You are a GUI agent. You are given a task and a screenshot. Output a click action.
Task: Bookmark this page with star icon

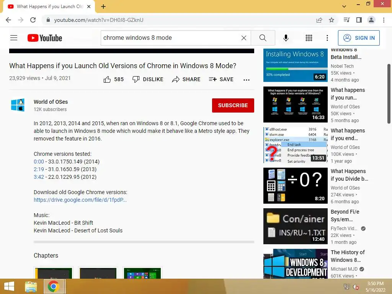[332, 20]
